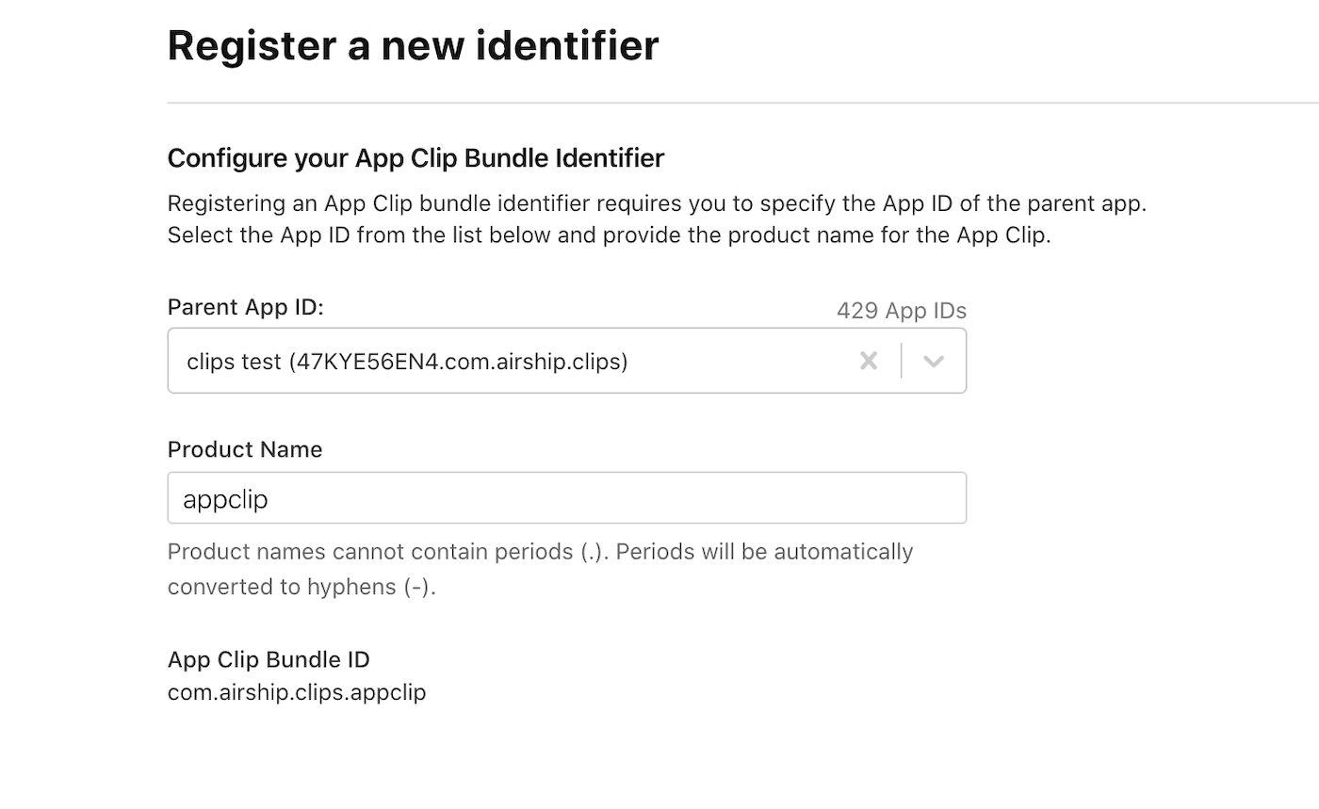Click the "converted to hyphens (-)" hint line
1319x809 pixels.
[301, 587]
